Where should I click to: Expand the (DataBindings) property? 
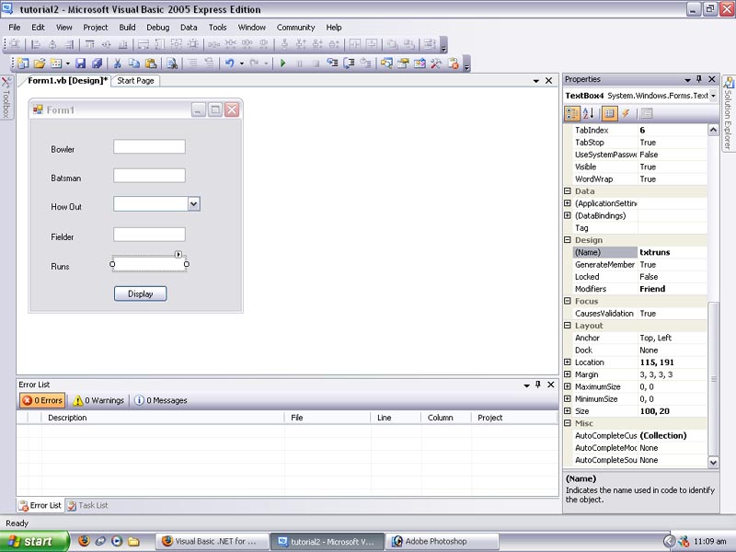pyautogui.click(x=568, y=215)
